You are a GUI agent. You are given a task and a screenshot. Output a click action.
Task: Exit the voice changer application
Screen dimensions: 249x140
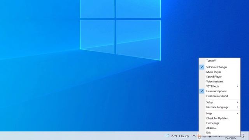tap(219, 133)
